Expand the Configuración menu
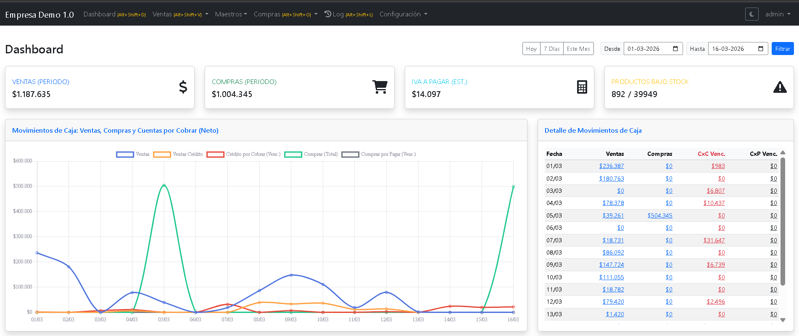Screen dimensions: 799x336 403,14
